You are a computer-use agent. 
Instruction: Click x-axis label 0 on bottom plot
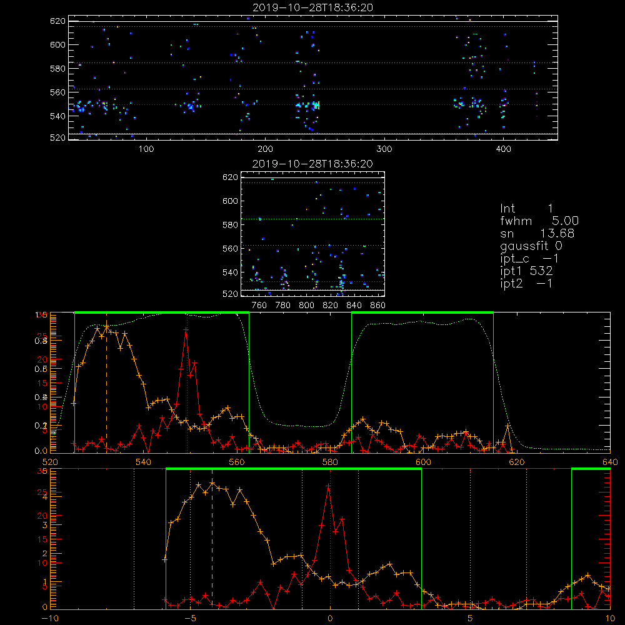coord(330,619)
